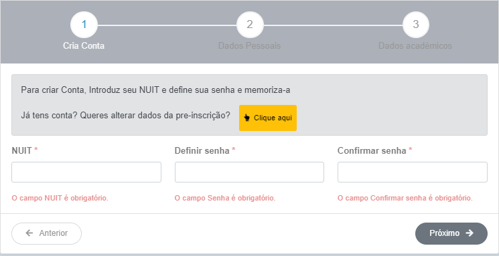Jump to the step 2 circle
This screenshot has width=499, height=256.
coord(250,25)
